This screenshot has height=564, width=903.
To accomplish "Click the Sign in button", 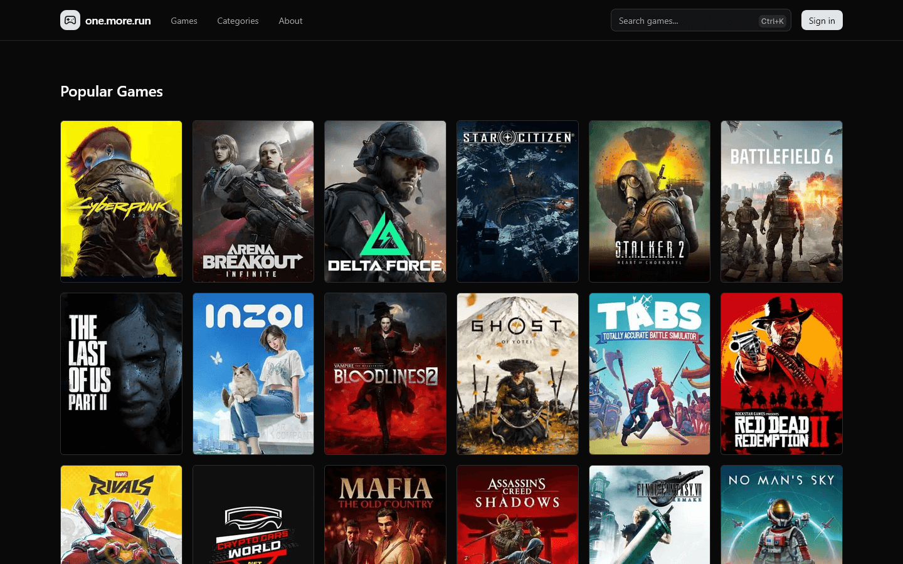I will click(821, 20).
